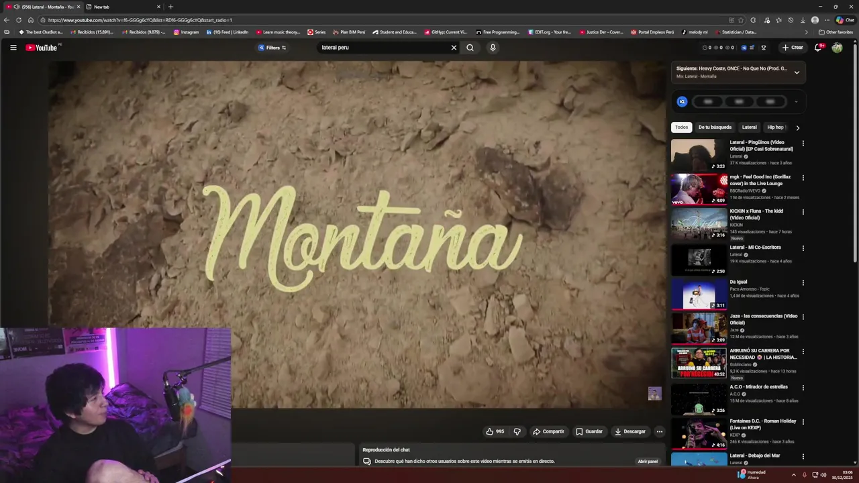The width and height of the screenshot is (859, 483).
Task: Open the taskbar volume speaker icon
Action: coord(823,475)
